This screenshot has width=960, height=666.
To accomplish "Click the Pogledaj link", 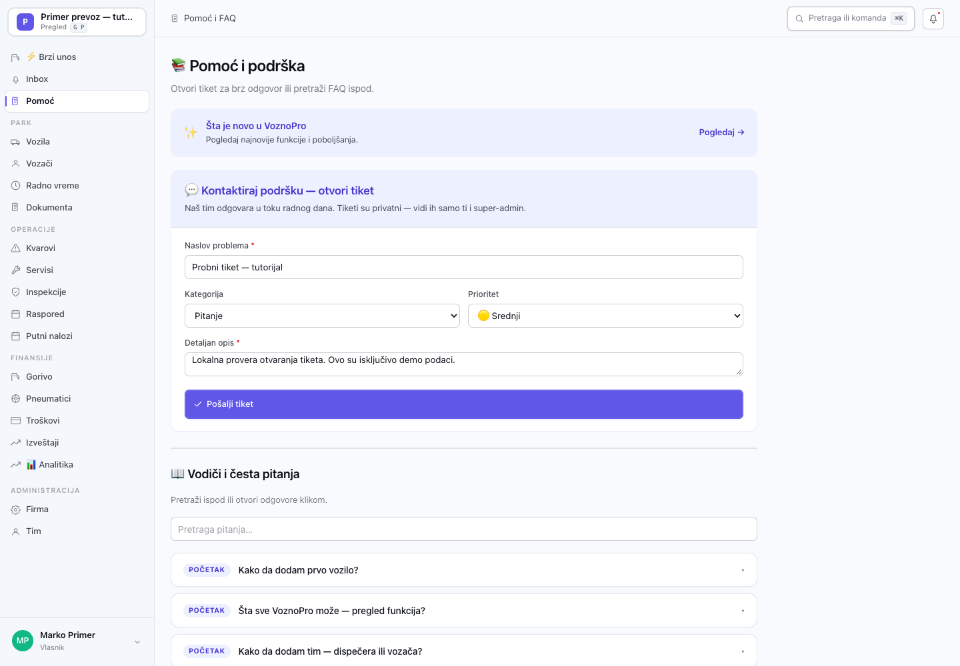I will pos(721,133).
